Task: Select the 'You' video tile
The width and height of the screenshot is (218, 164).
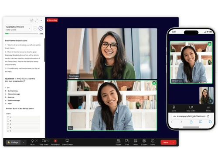Action: tap(112, 105)
